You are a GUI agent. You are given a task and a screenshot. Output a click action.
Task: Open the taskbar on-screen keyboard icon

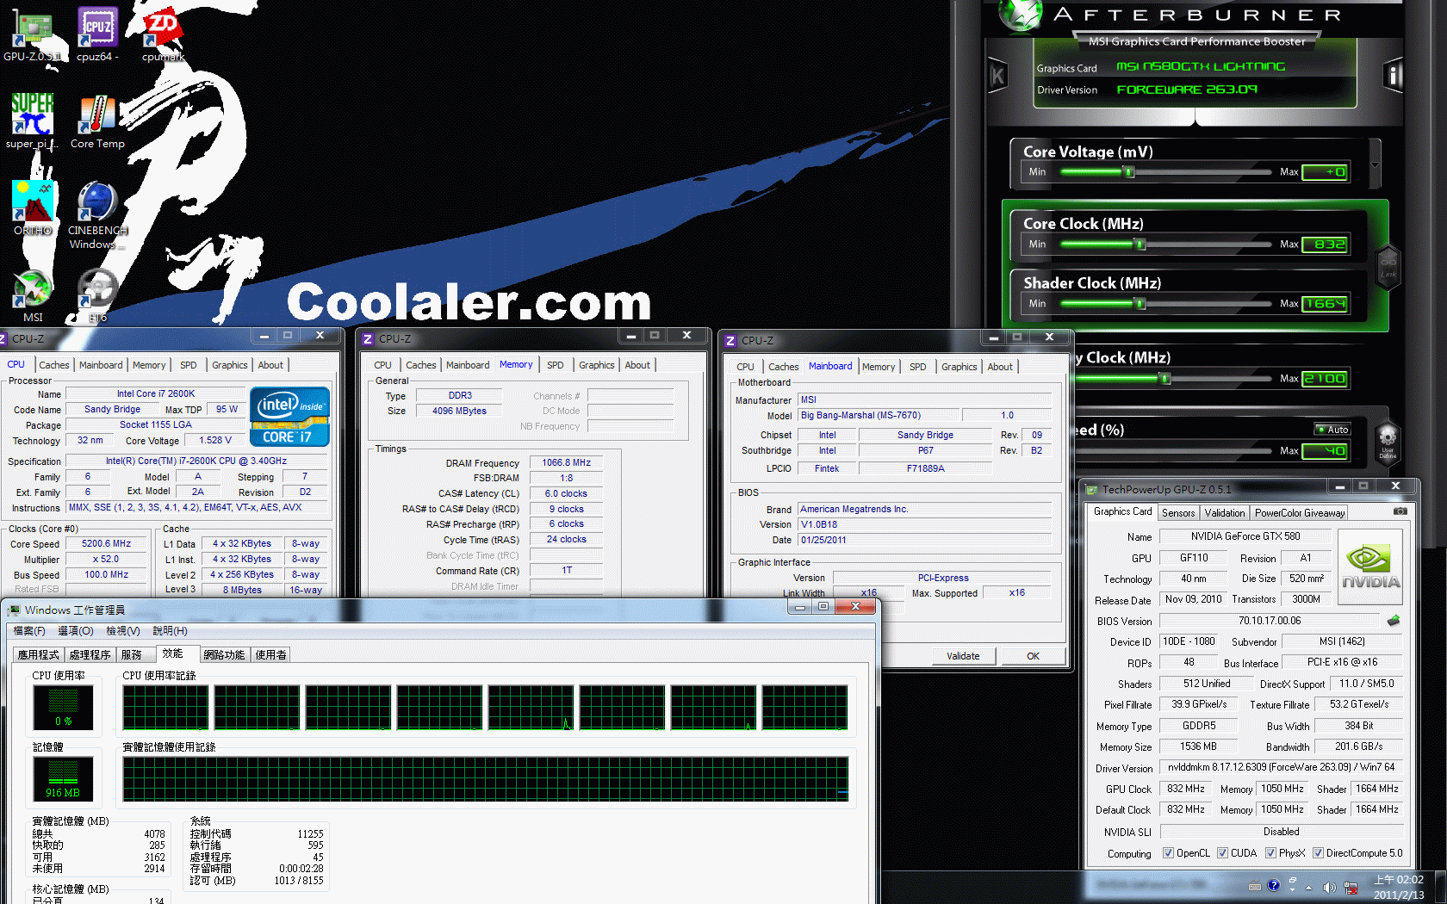pos(1254,886)
